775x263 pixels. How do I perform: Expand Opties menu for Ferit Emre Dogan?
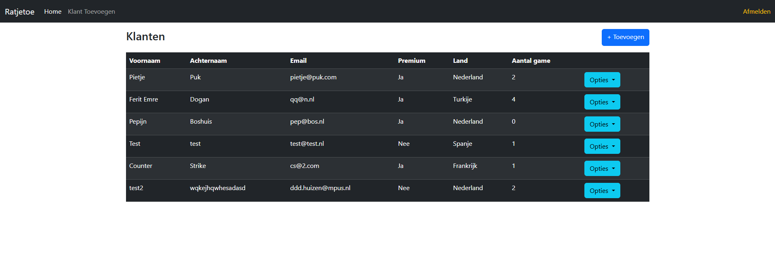[x=602, y=102]
